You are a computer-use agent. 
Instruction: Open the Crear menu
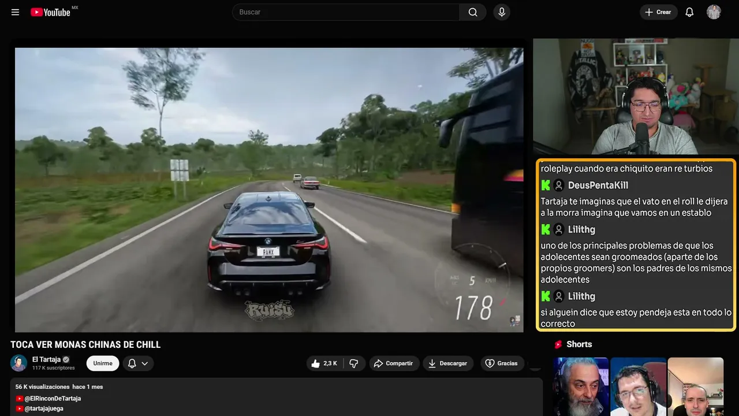pyautogui.click(x=658, y=12)
